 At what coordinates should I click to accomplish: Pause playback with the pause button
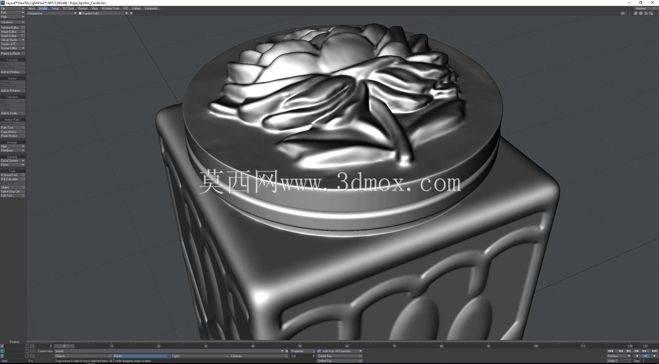coord(646,356)
